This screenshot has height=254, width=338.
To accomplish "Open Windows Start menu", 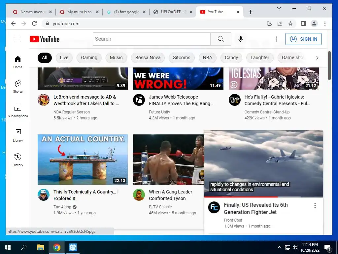I will click(8, 247).
